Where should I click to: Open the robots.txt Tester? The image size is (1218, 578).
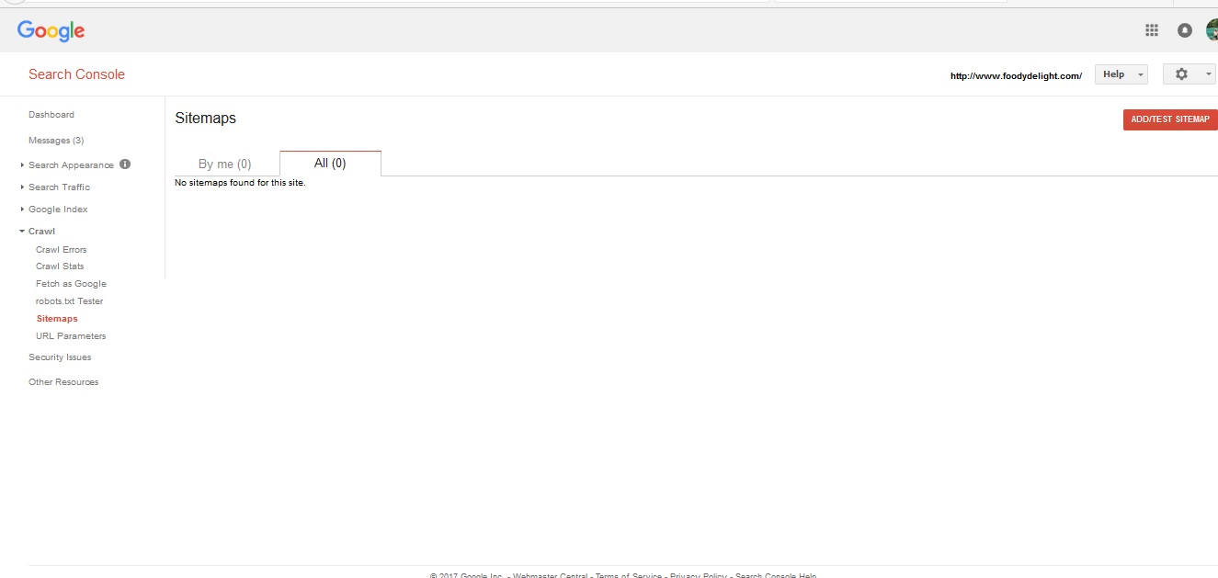click(x=69, y=301)
